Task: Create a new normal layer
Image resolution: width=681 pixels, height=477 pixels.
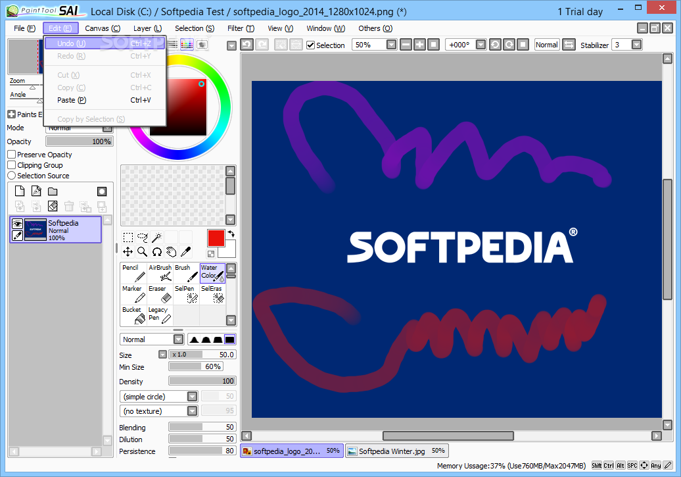Action: [x=20, y=191]
